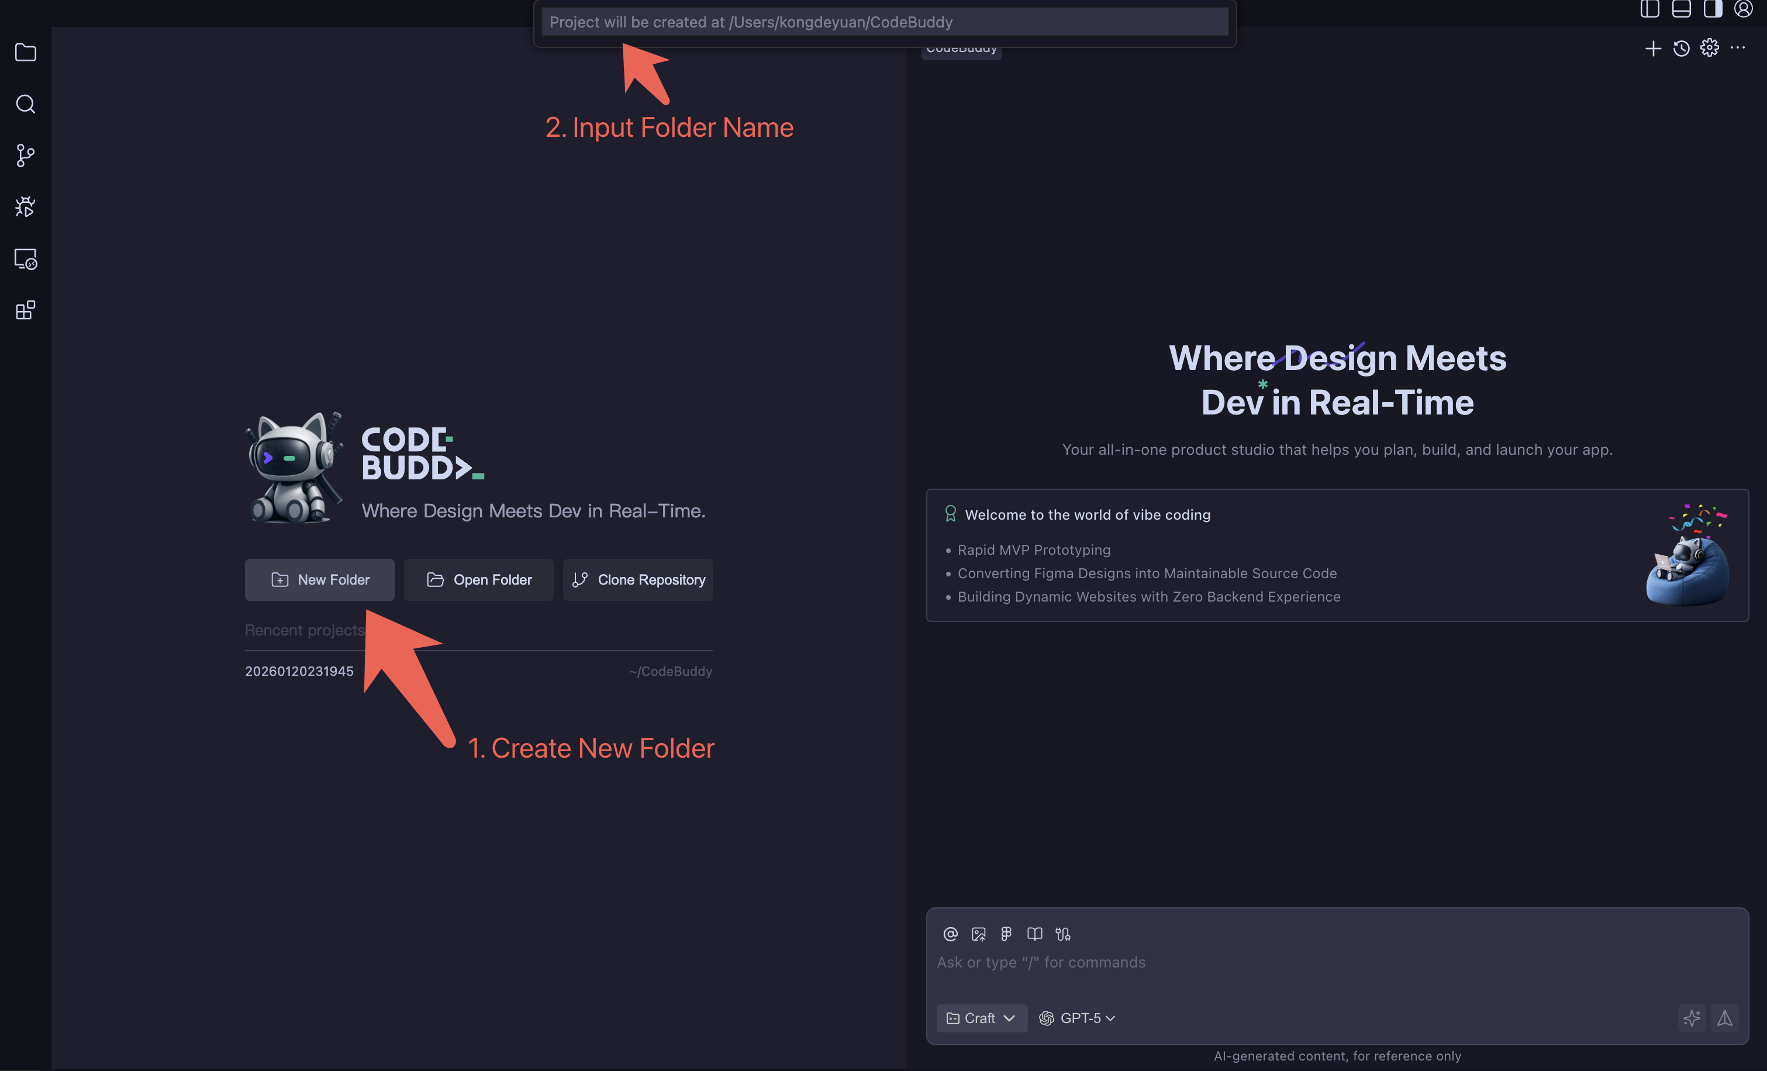Open the GPT-5 model selector
This screenshot has height=1071, width=1767.
1077,1018
